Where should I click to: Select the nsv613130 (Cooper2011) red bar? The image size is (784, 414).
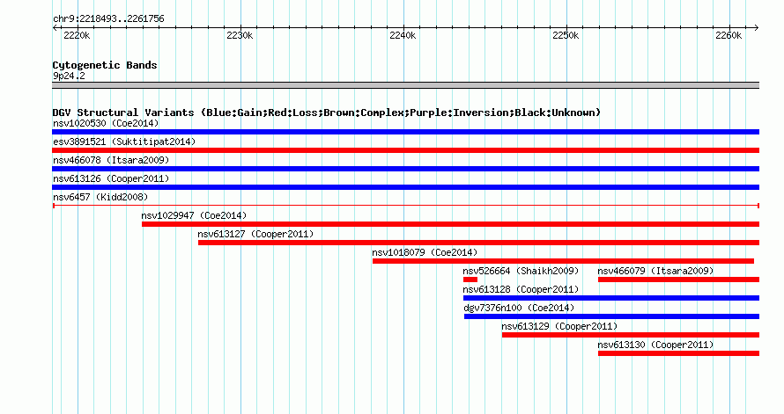pos(678,353)
